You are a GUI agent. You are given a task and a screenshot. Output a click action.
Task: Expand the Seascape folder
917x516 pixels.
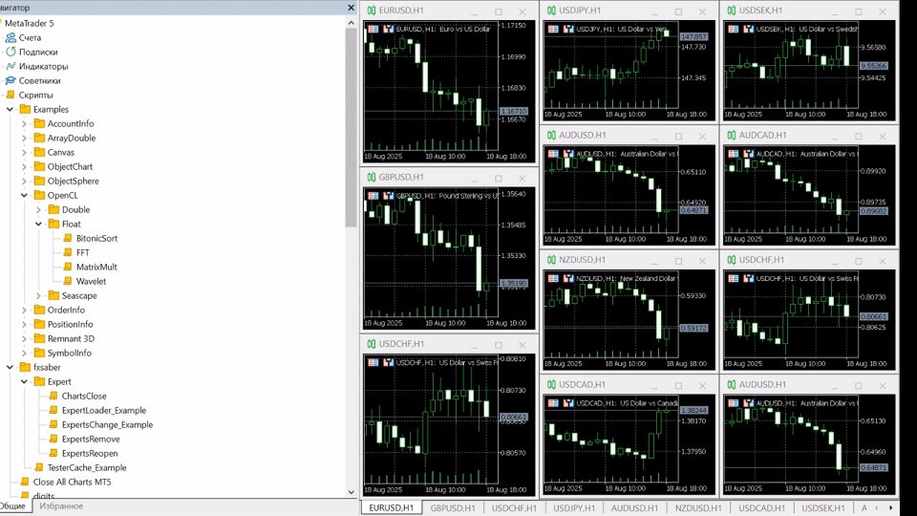click(38, 295)
